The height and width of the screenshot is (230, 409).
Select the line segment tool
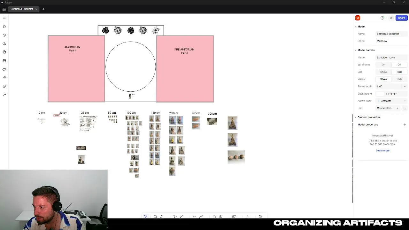[x=181, y=217]
